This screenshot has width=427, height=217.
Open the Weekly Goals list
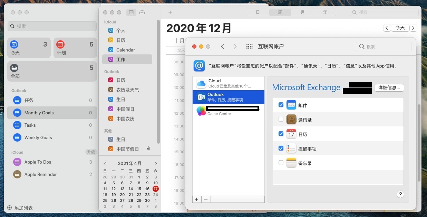pyautogui.click(x=52, y=137)
